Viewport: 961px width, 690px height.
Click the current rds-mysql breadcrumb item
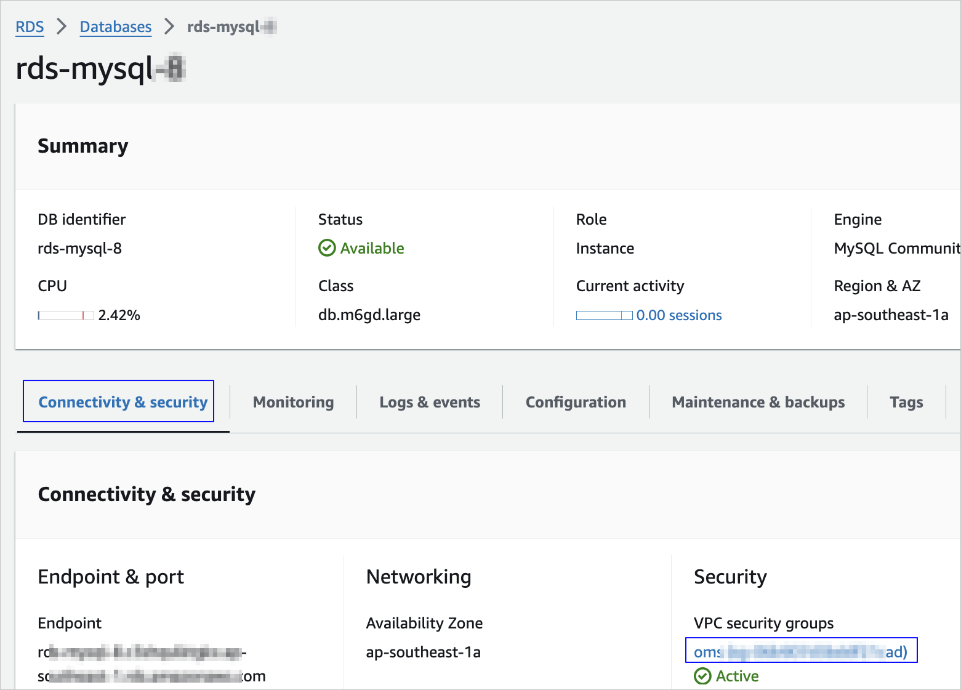tap(231, 27)
